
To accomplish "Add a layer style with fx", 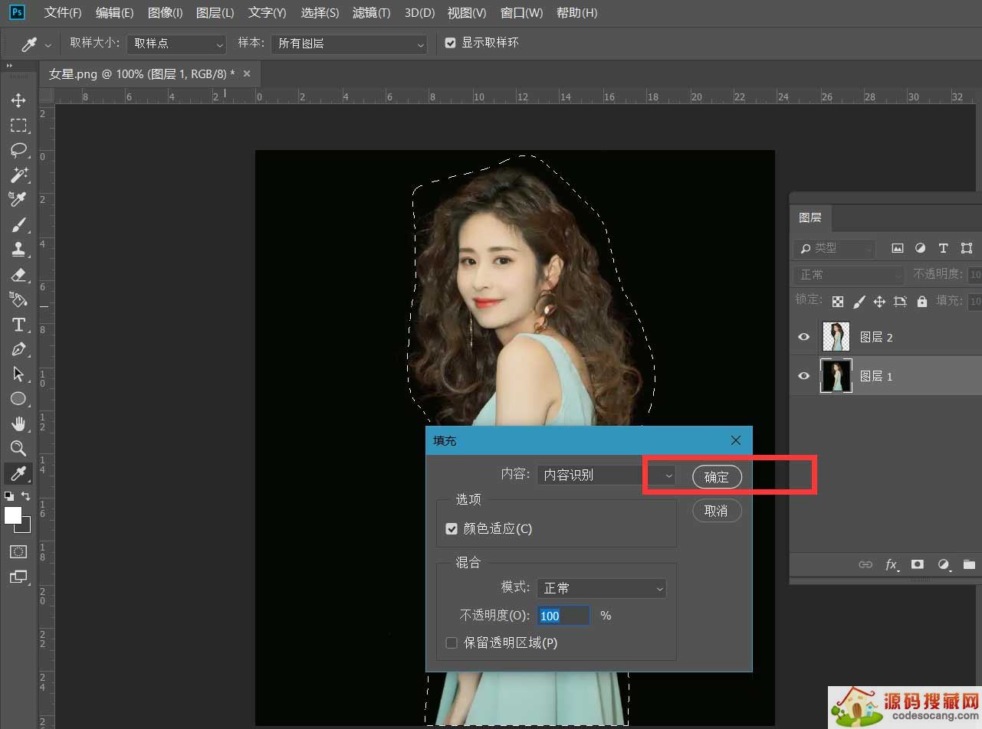I will pyautogui.click(x=892, y=564).
